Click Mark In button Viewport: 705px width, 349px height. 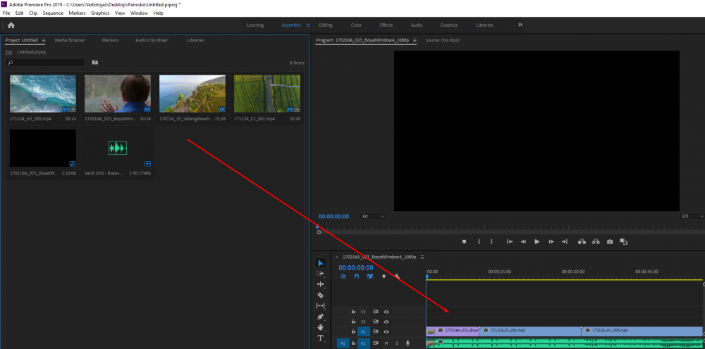[x=479, y=241]
